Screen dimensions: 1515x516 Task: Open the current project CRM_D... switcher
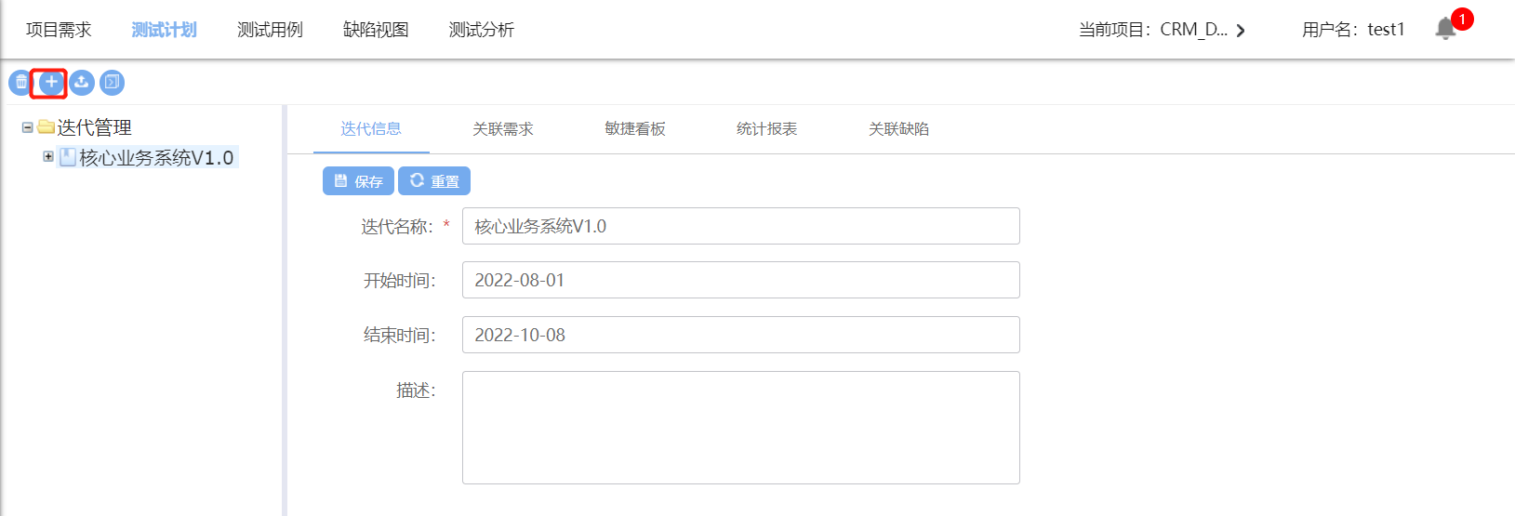pos(1162,30)
